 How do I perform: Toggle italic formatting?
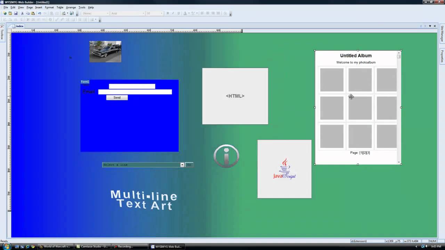[173, 13]
